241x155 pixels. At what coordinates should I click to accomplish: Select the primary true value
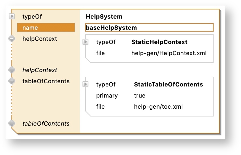tap(140, 96)
